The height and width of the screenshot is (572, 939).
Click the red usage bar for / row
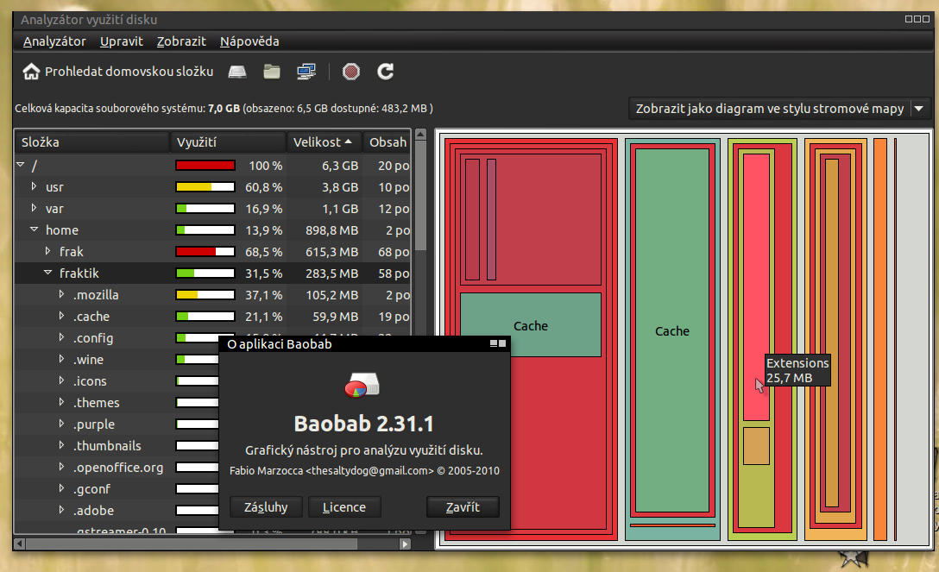click(205, 165)
